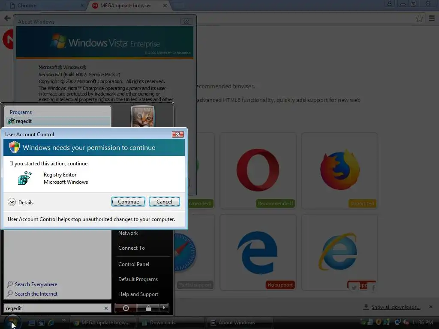
Task: Cancel the User Account Control prompt
Action: pos(164,202)
